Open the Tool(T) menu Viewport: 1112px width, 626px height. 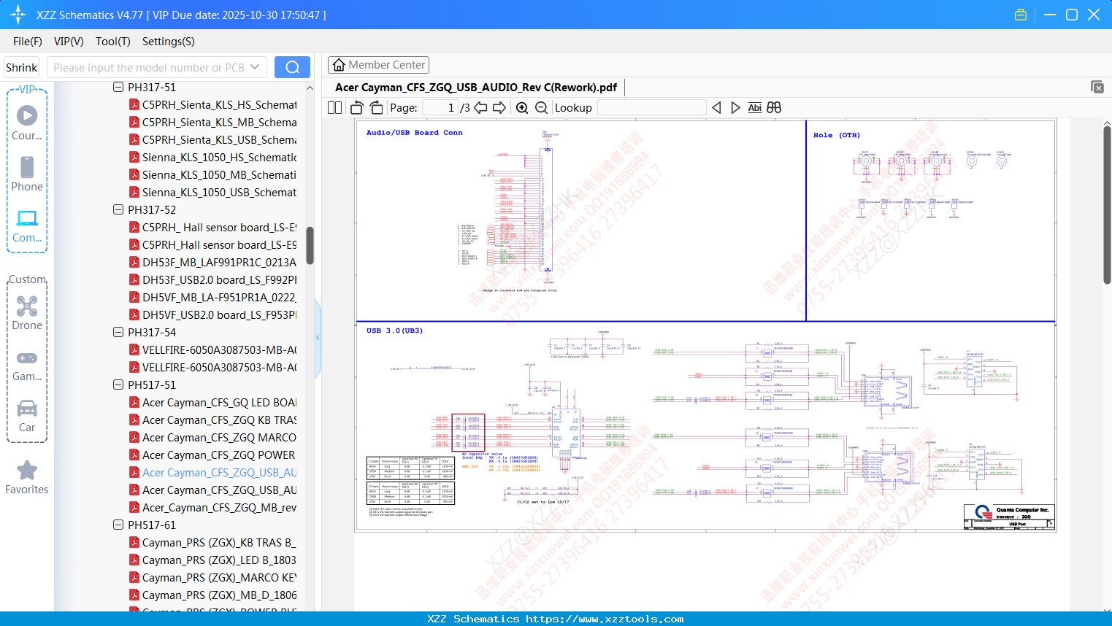(x=113, y=42)
